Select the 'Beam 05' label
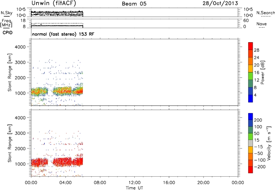This screenshot has width=275, height=190. coord(134,4)
